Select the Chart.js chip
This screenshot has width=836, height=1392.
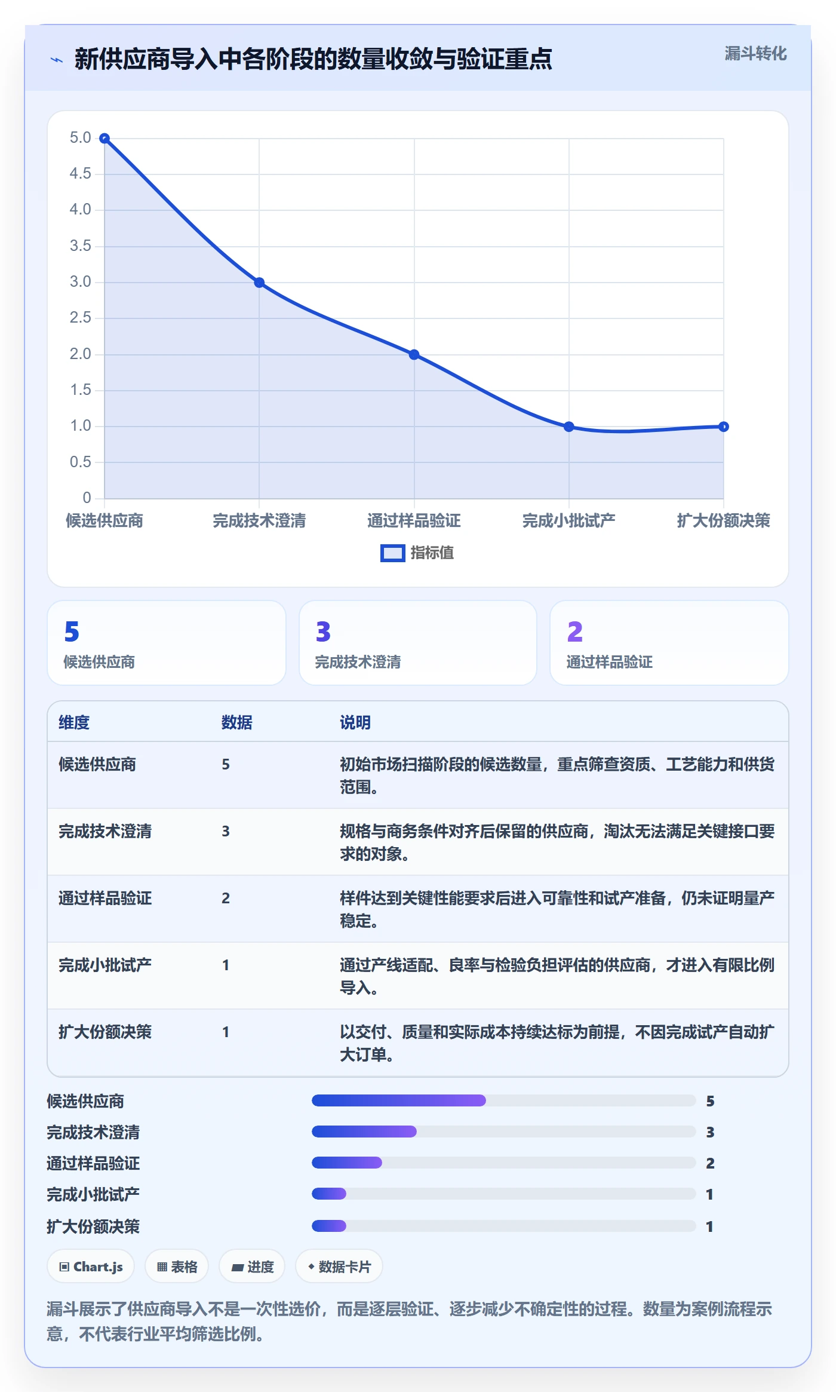tap(91, 1267)
